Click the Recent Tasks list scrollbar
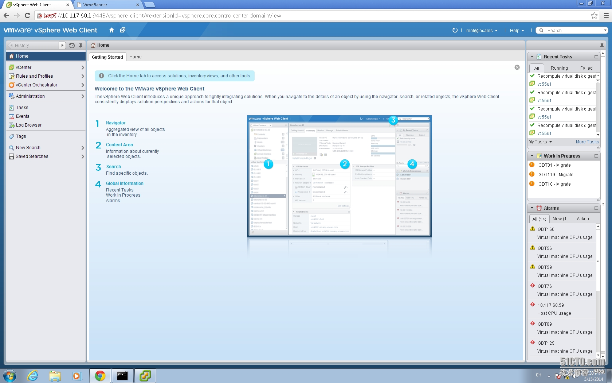Image resolution: width=612 pixels, height=383 pixels. [598, 105]
